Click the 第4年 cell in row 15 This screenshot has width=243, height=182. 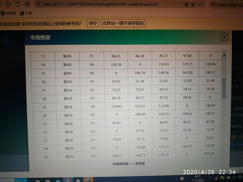click(68, 73)
